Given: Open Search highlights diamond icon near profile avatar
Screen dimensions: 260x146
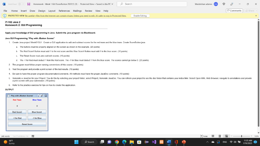Looking at the screenshot, I should 224,4.
